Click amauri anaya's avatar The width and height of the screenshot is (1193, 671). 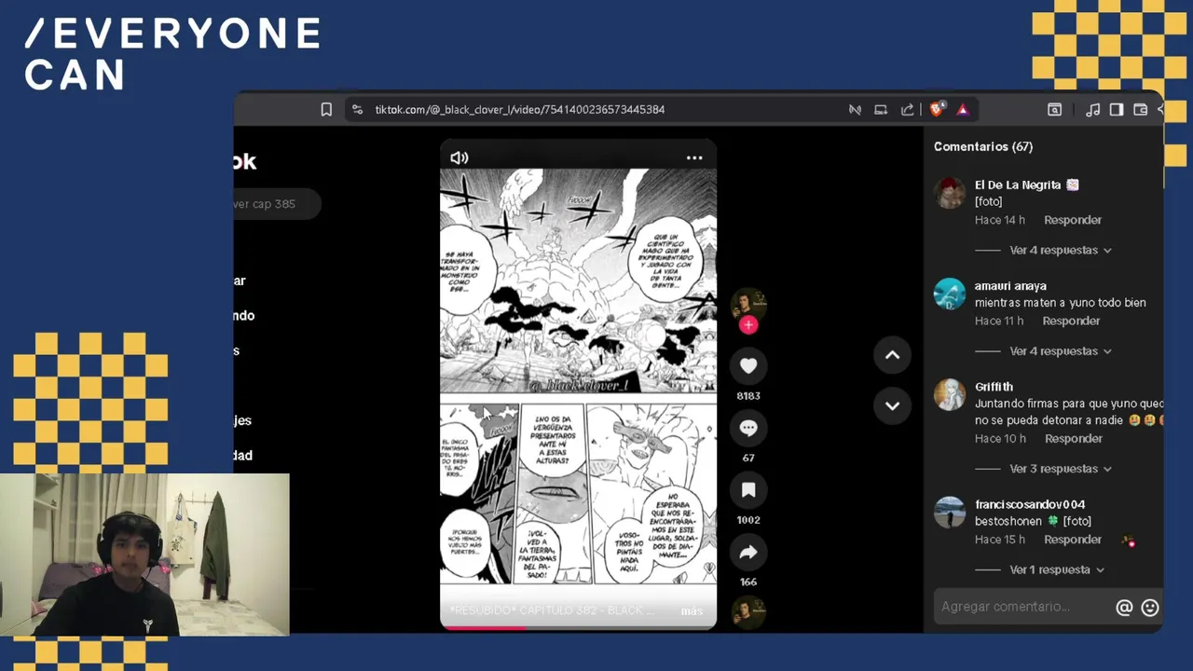[x=950, y=294]
